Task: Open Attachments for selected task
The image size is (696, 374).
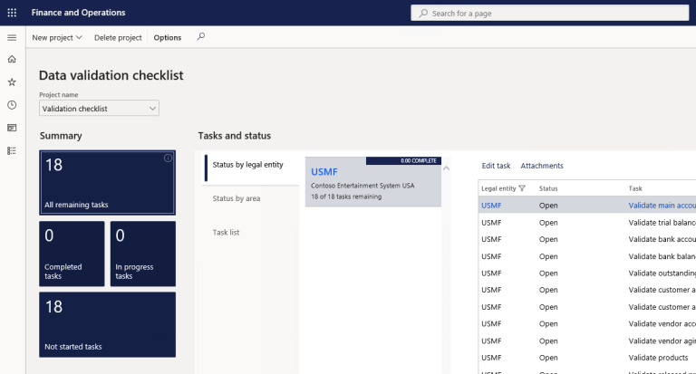Action: [x=542, y=166]
